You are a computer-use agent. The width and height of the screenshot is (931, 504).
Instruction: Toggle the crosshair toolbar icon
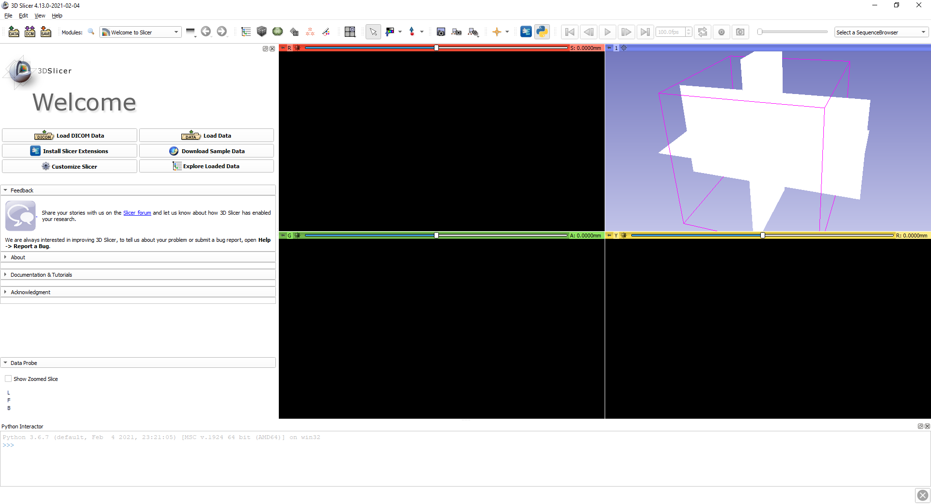click(x=497, y=32)
